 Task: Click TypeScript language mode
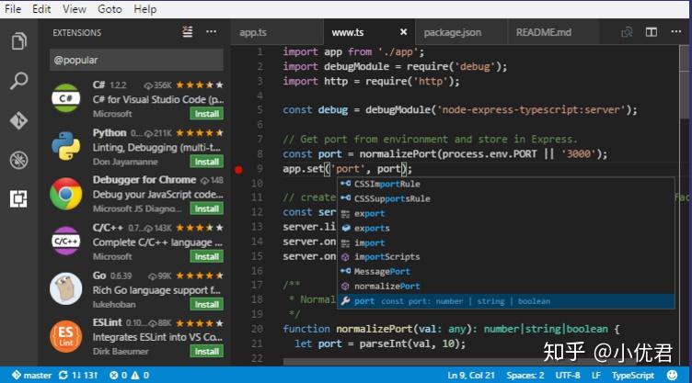633,375
